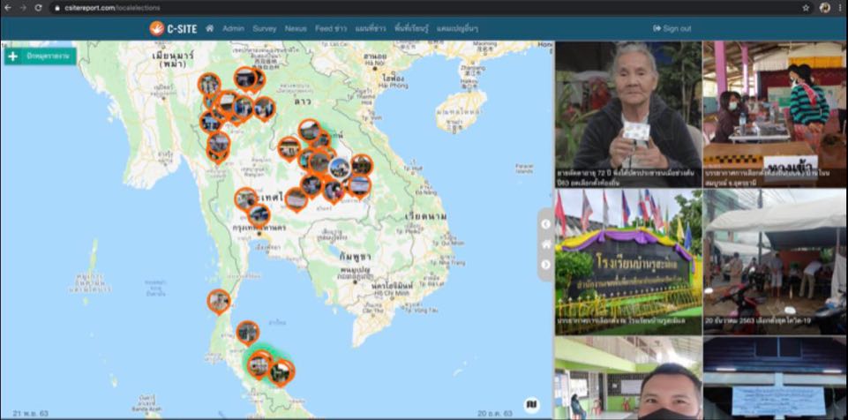Open the elderly woman photo report

628,115
